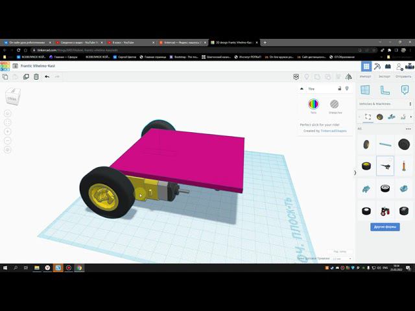Image resolution: width=415 pixels, height=311 pixels.
Task: Select the All shapes category tab
Action: (368, 117)
